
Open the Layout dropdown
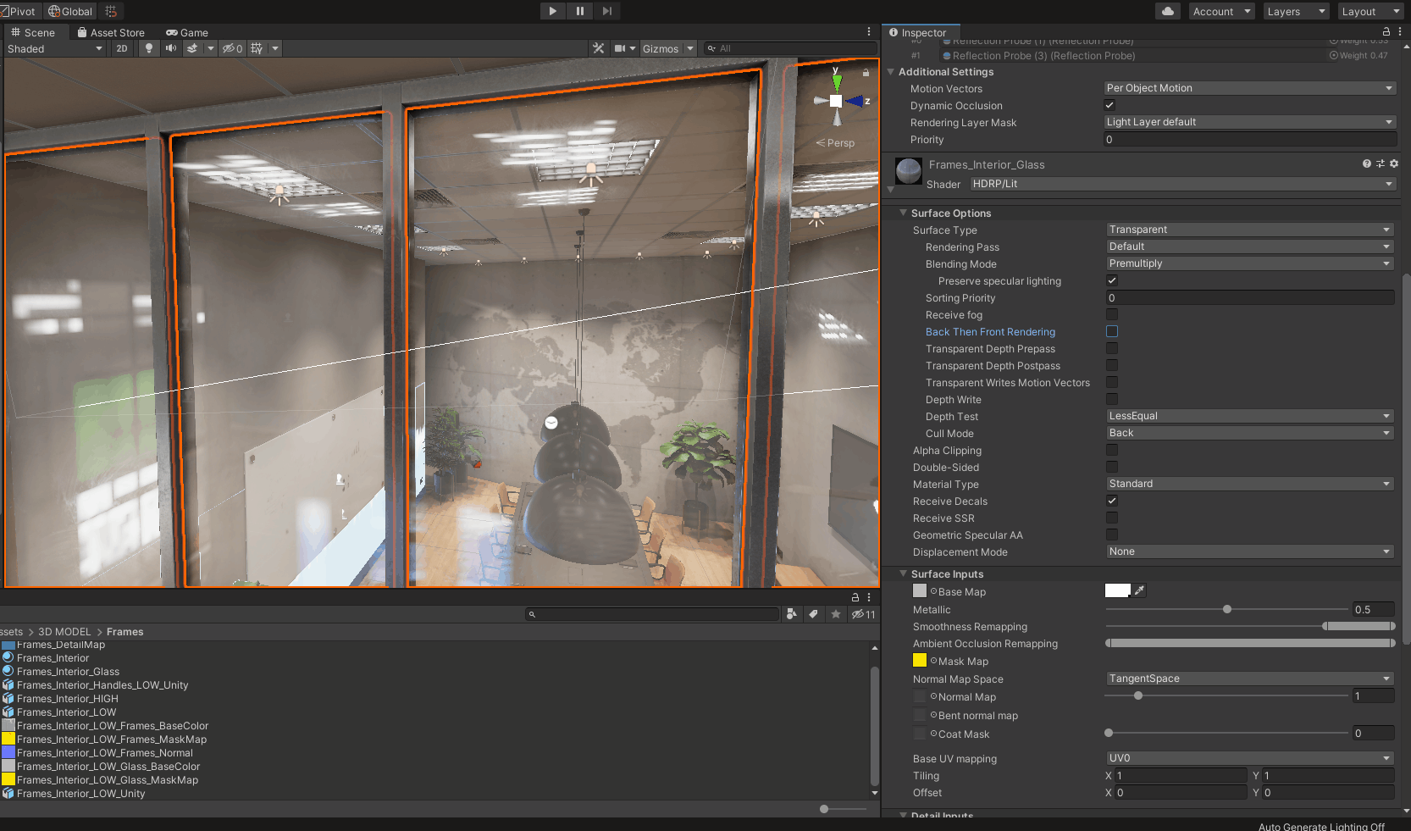[1370, 11]
